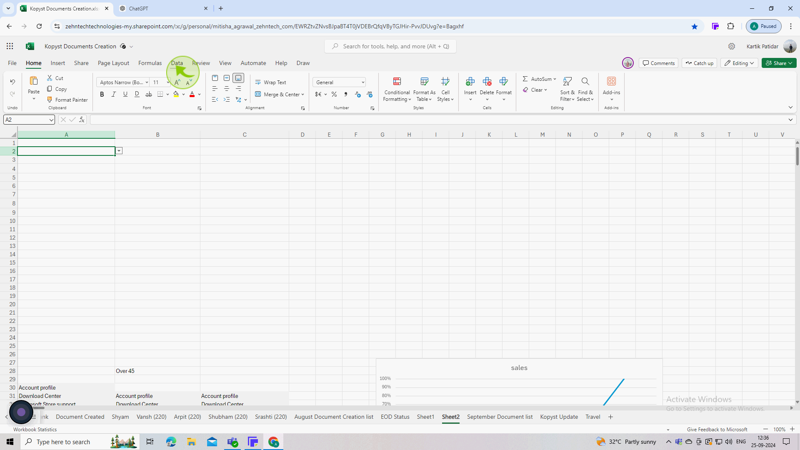Viewport: 800px width, 450px height.
Task: Open the cell A2 validation dropdown arrow
Action: 119,151
